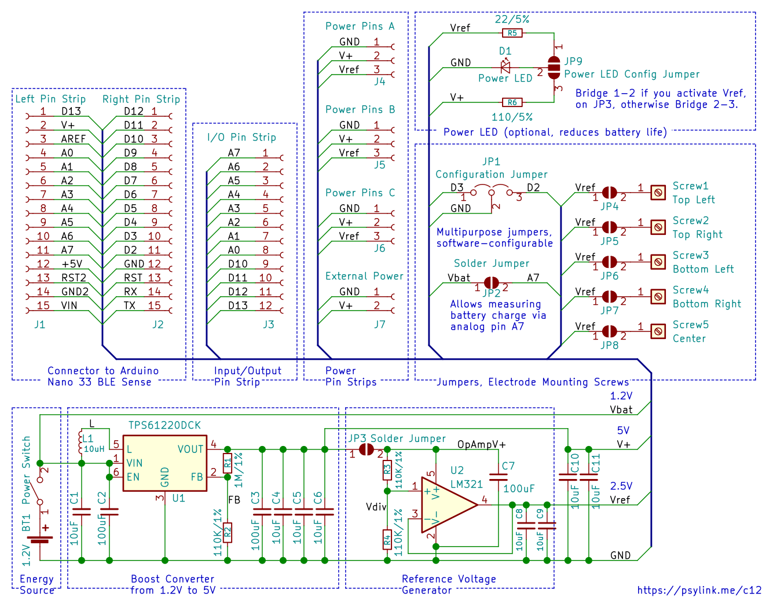Click the R4 110K resistor symbol
Image resolution: width=773 pixels, height=608 pixels.
tap(387, 540)
